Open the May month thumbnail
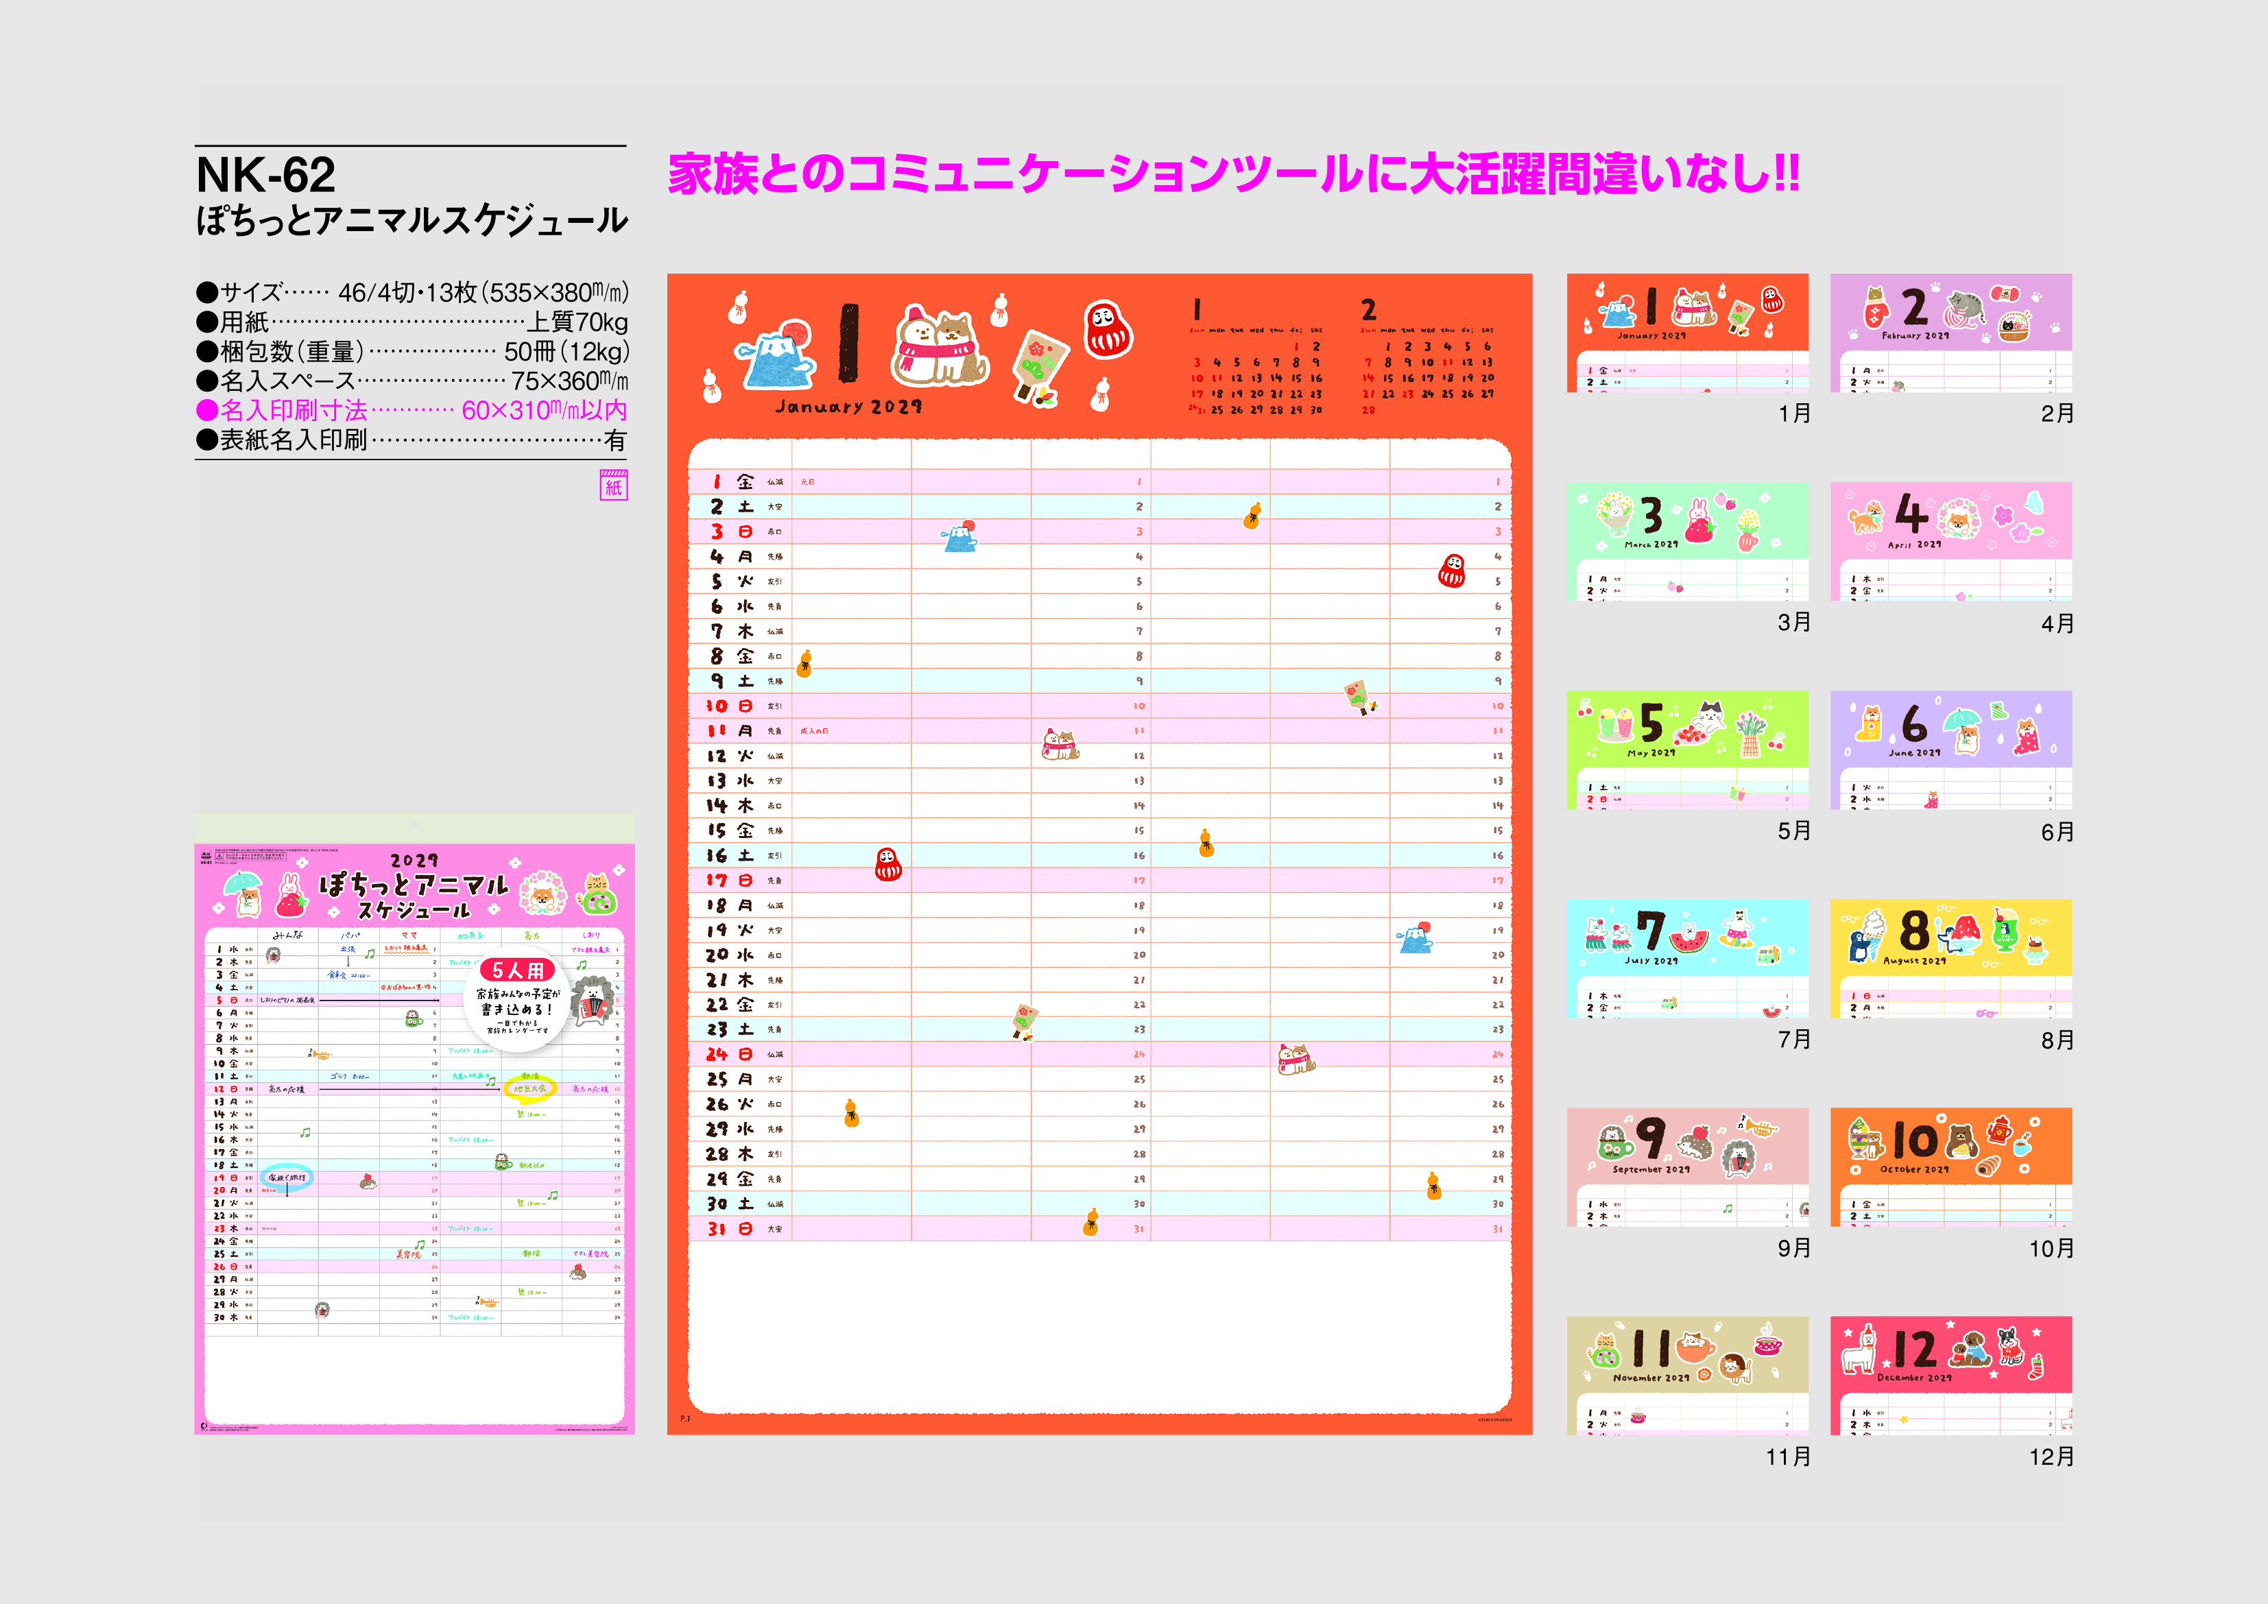Screen dimensions: 2268x1604 (1687, 750)
